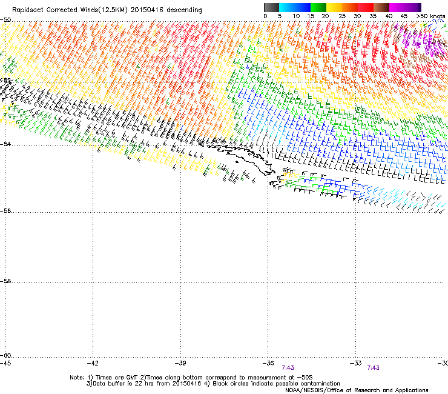Click the purple '7:43' time under -36

288,368
